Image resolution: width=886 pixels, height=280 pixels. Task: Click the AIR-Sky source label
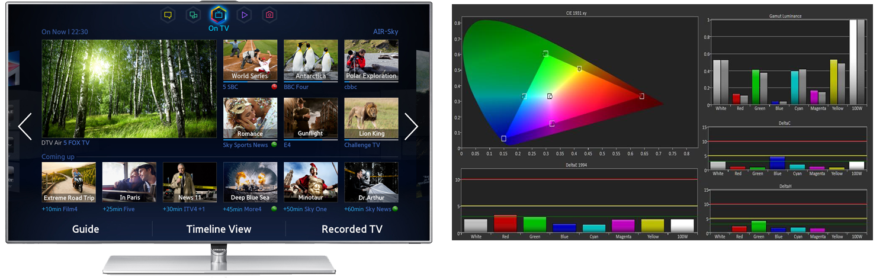pos(385,31)
